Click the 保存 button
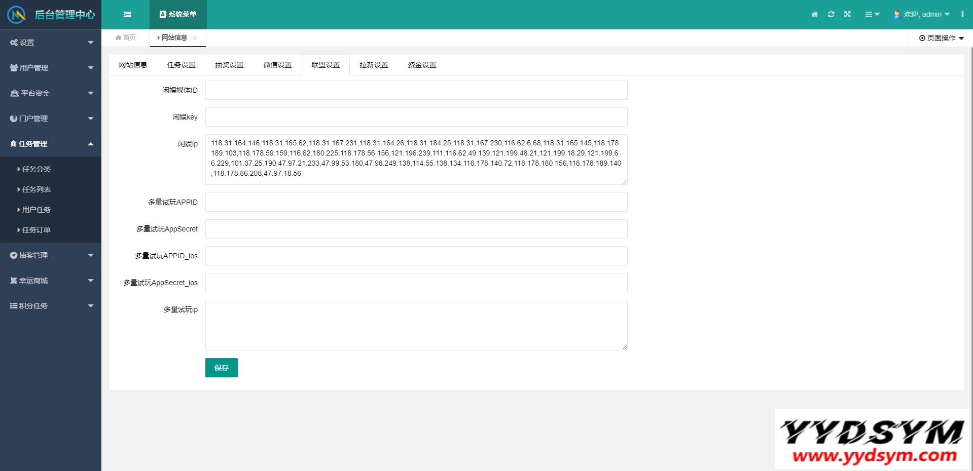Viewport: 973px width, 471px height. click(221, 368)
